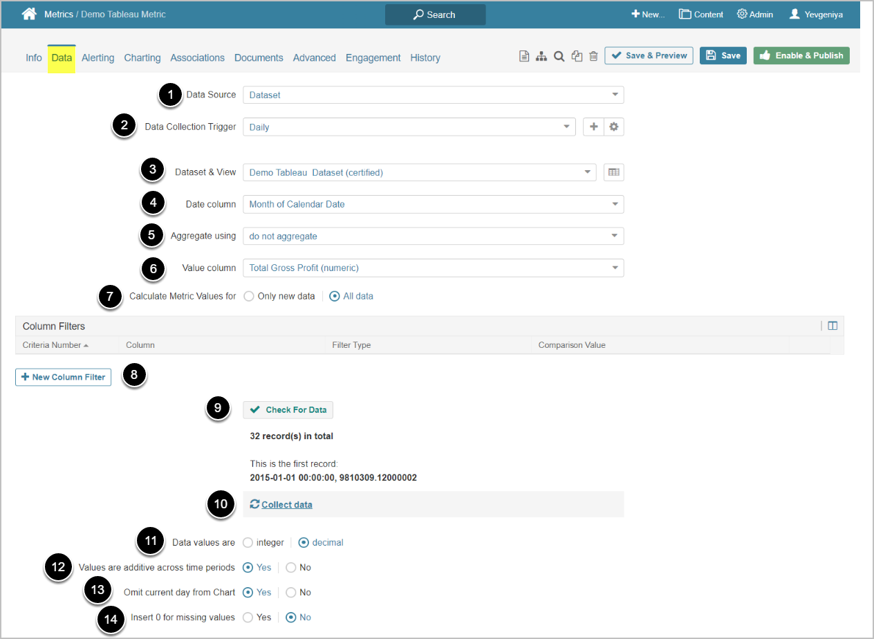
Task: Click the Filter Type column header
Action: (352, 344)
